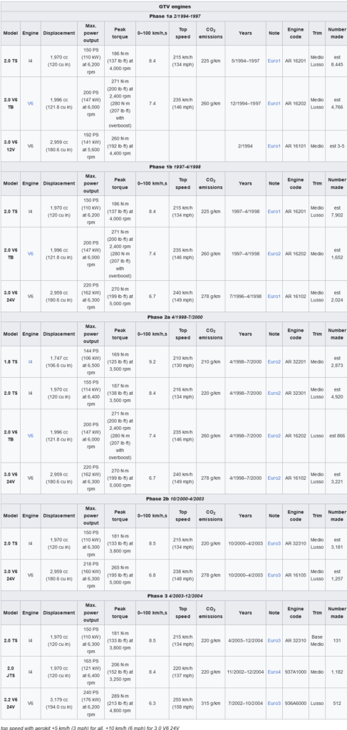Follow the I4 link in the 1.8 TS row
The image size is (347, 730).
click(30, 361)
